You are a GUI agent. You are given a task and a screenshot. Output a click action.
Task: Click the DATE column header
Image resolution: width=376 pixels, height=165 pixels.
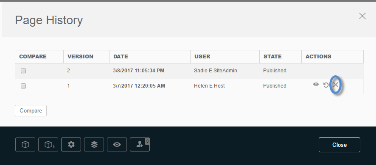pos(121,57)
